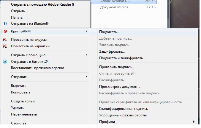Screen dimensions: 201x128
Task: Click Kaspersky icon beside Проверить на вирусы
Action: (5, 40)
